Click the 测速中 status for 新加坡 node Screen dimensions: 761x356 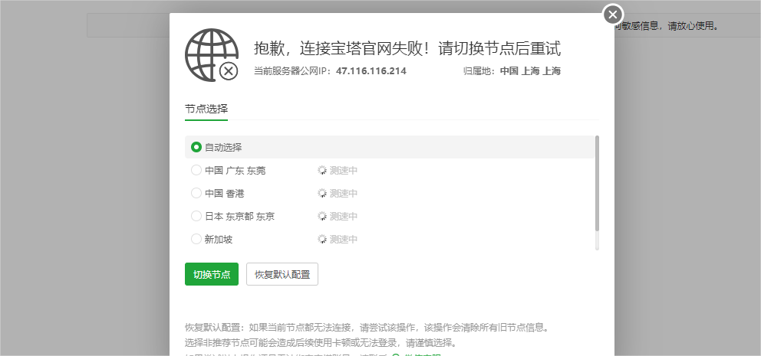344,239
